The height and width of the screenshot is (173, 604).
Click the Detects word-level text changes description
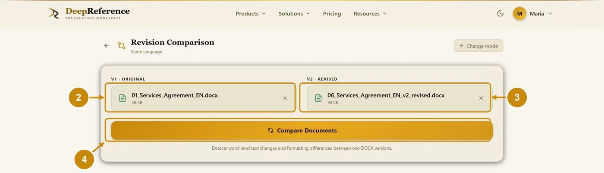pyautogui.click(x=302, y=148)
